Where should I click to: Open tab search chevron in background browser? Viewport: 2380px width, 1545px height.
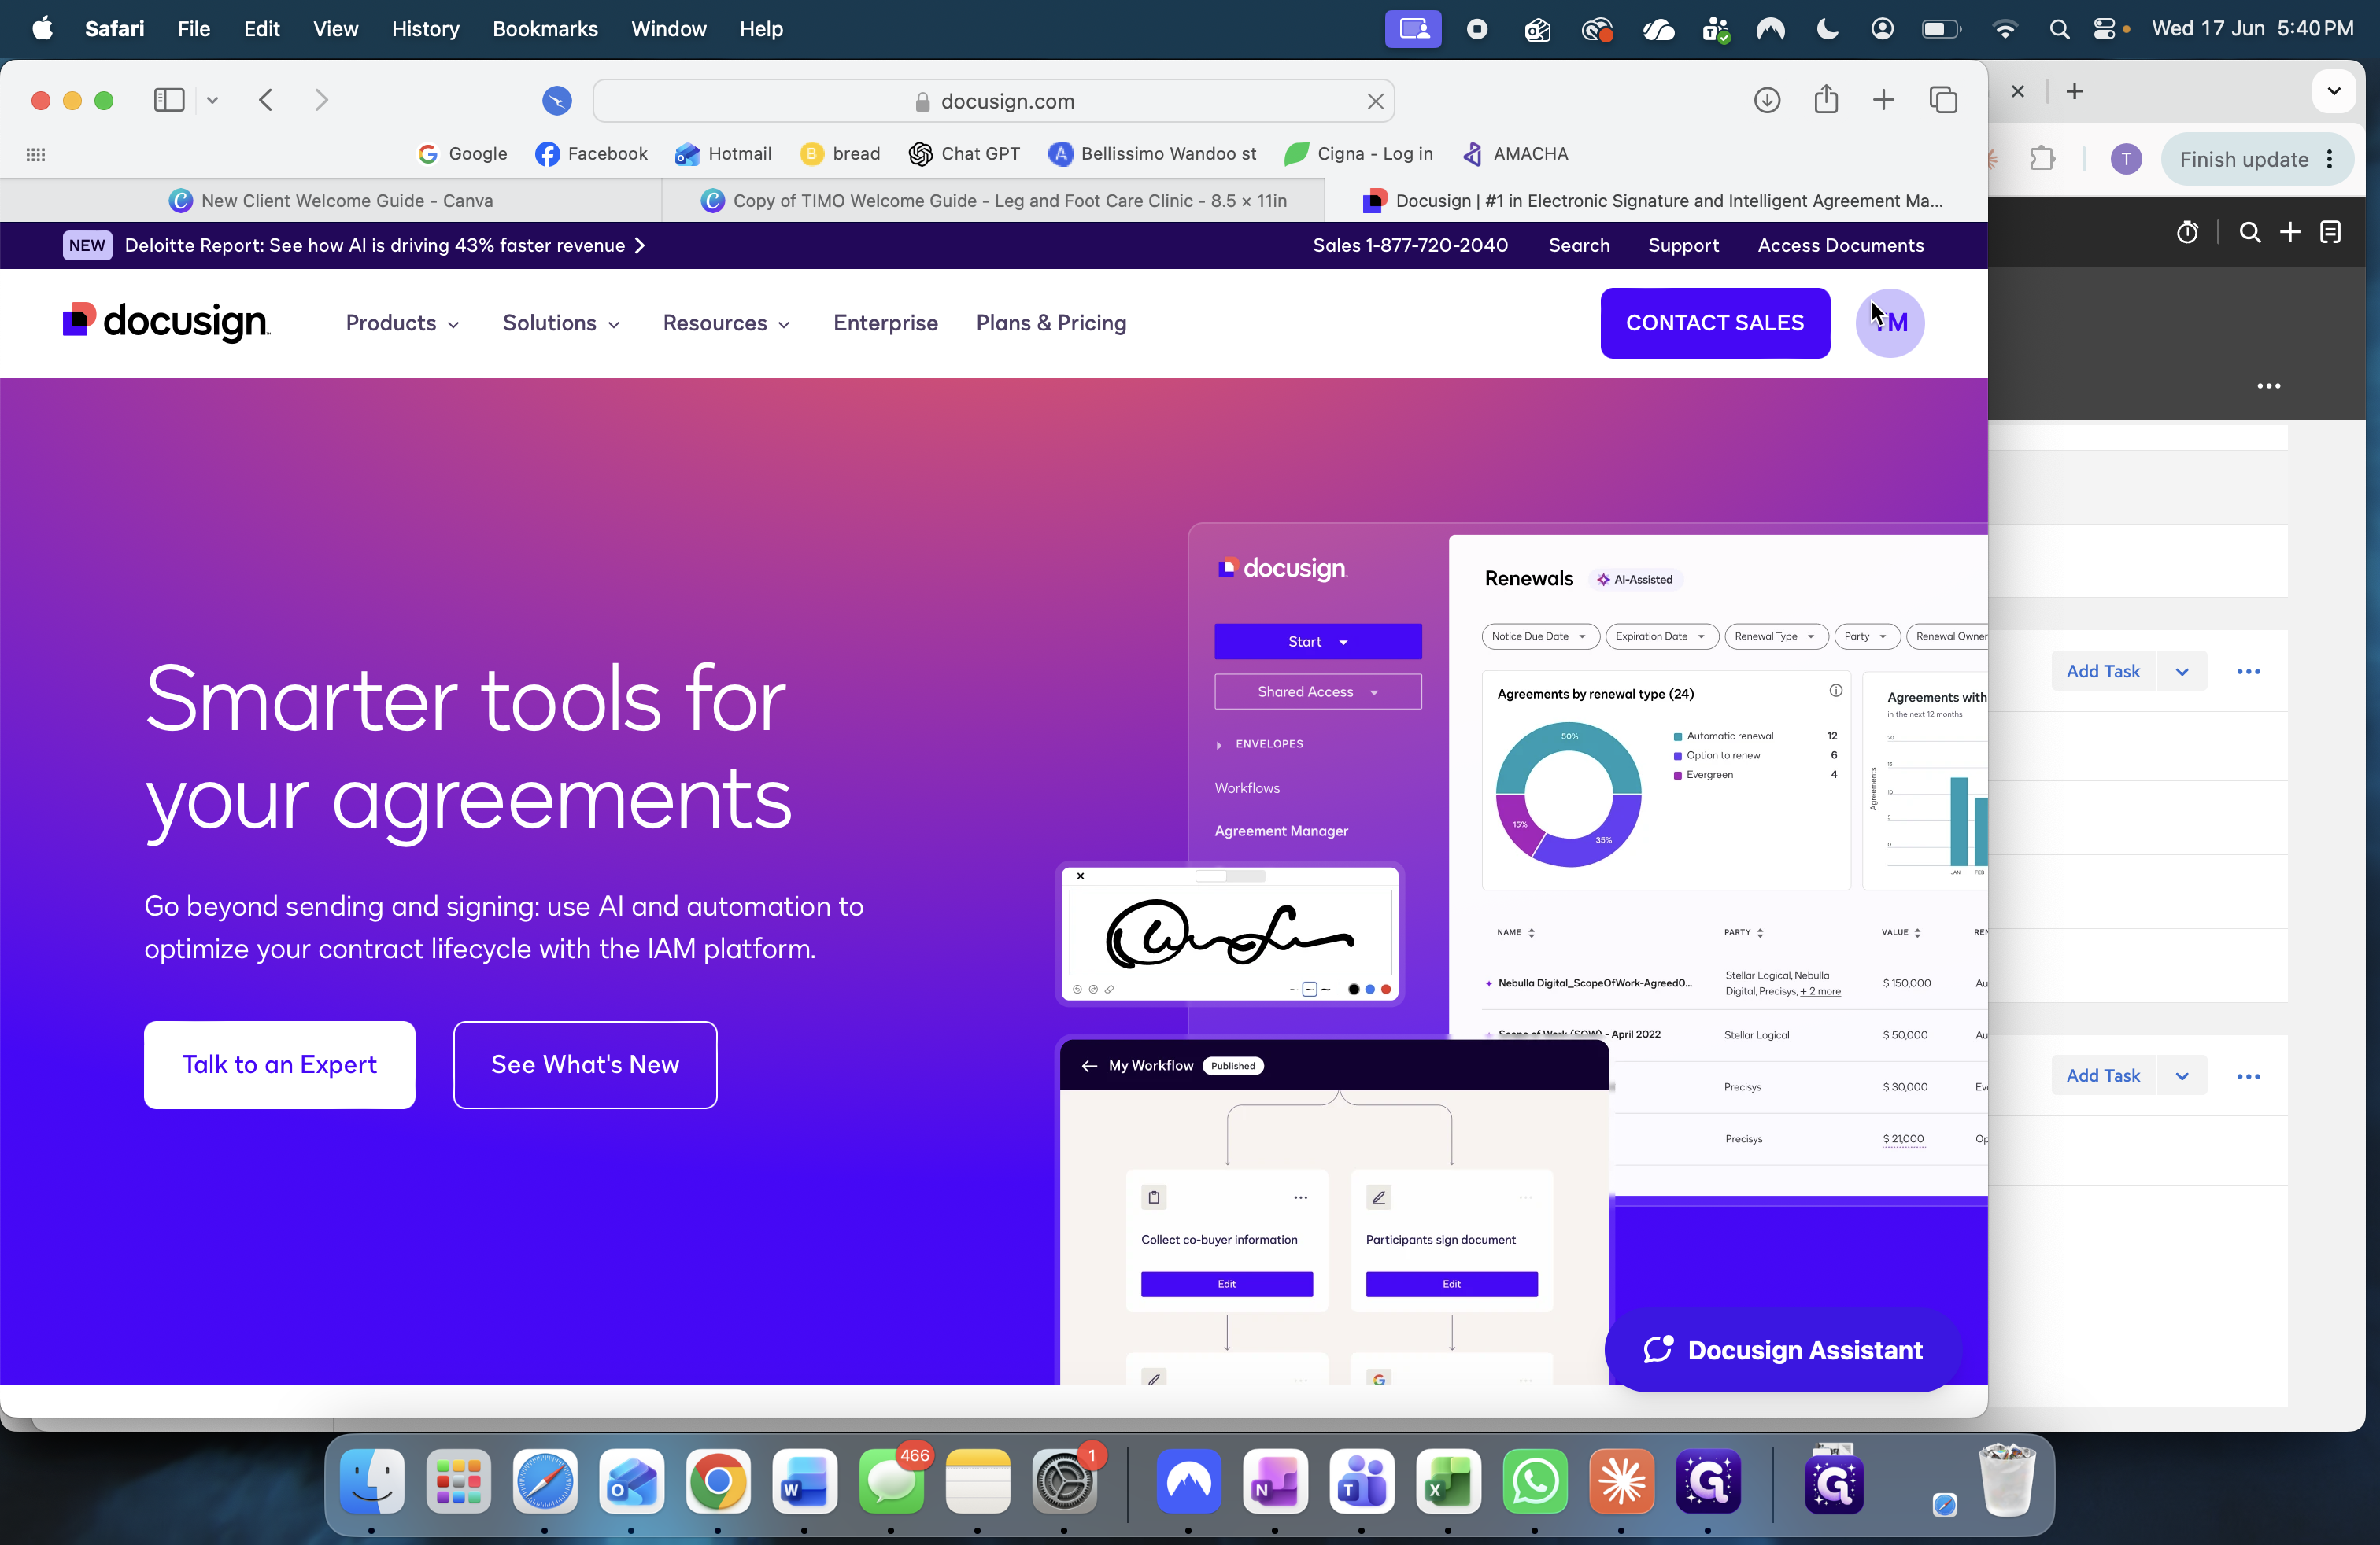pos(2334,91)
